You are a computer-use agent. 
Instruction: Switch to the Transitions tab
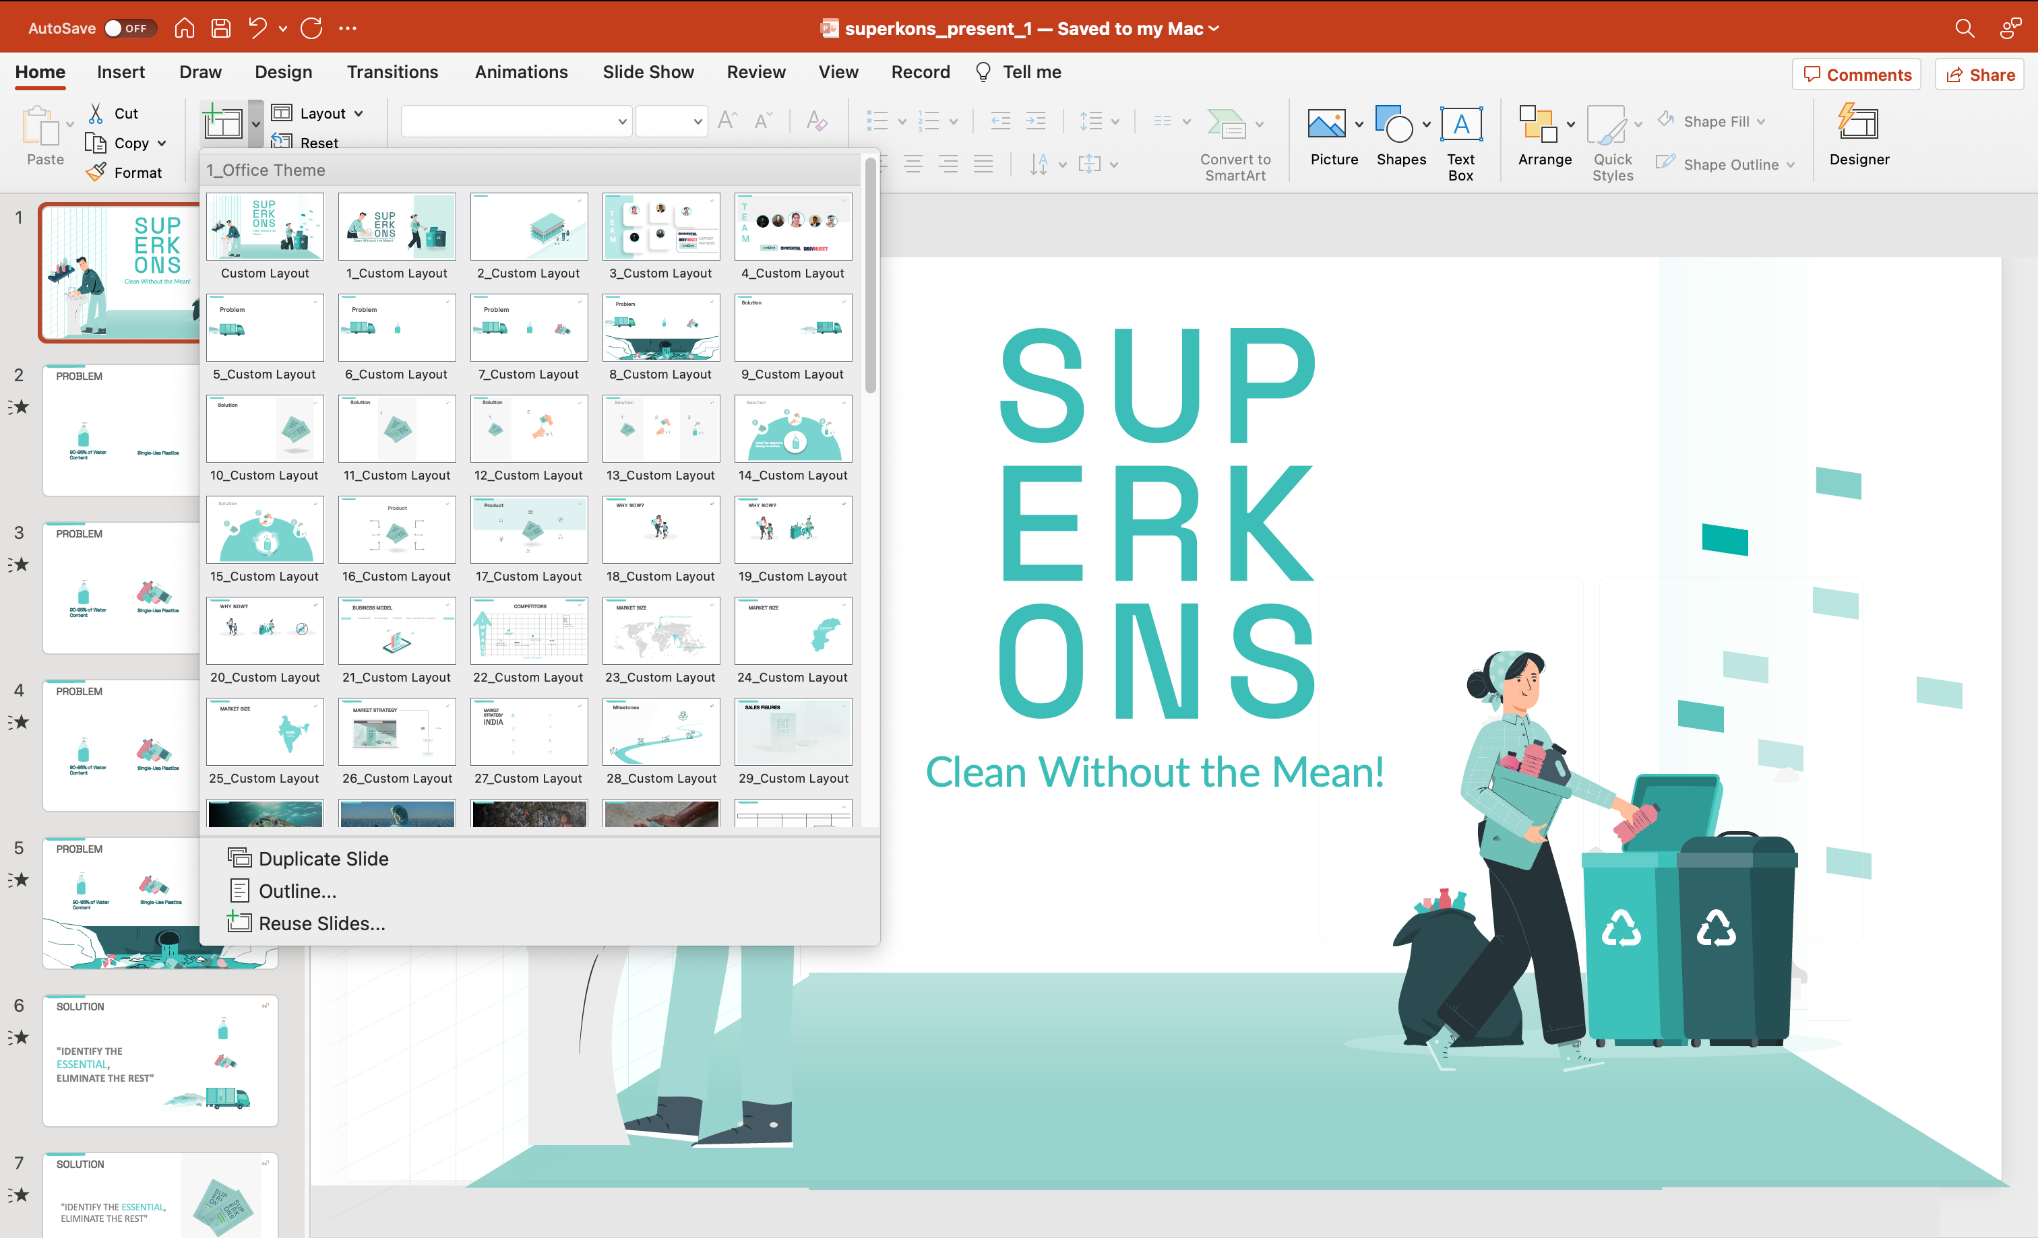click(x=392, y=72)
